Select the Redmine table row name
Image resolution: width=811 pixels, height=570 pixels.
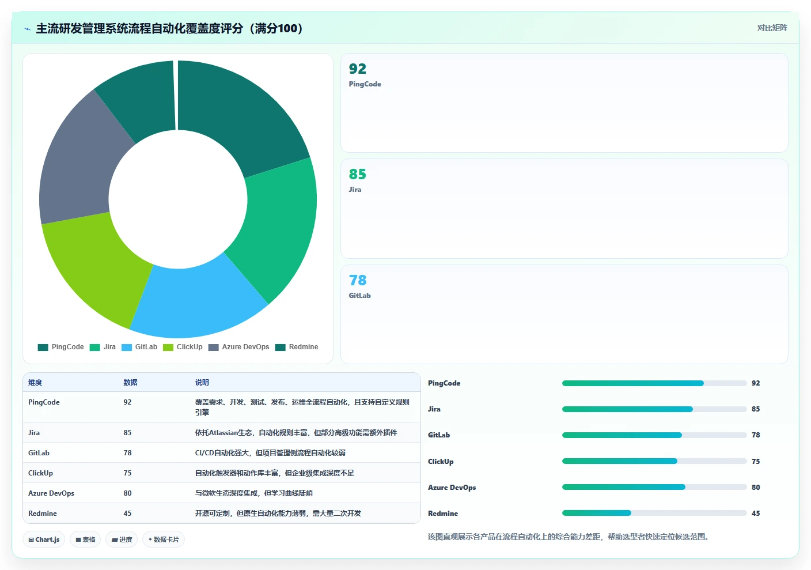[x=43, y=514]
